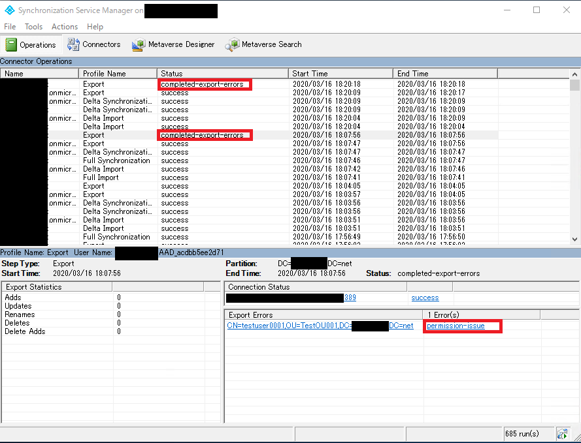The image size is (581, 443).
Task: Click the run status icon in the status bar
Action: coord(563,433)
